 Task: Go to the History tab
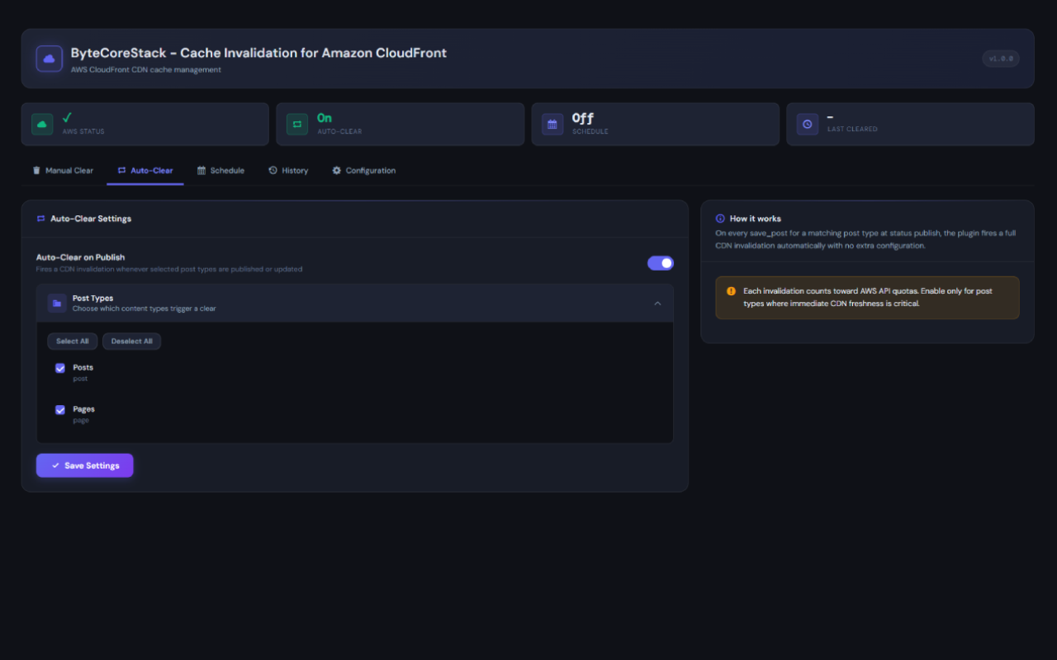(288, 171)
